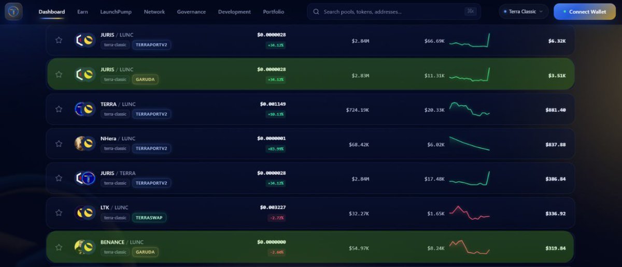Open the JURIS / TERRA pair token icon
Image resolution: width=622 pixels, height=267 pixels.
(84, 178)
